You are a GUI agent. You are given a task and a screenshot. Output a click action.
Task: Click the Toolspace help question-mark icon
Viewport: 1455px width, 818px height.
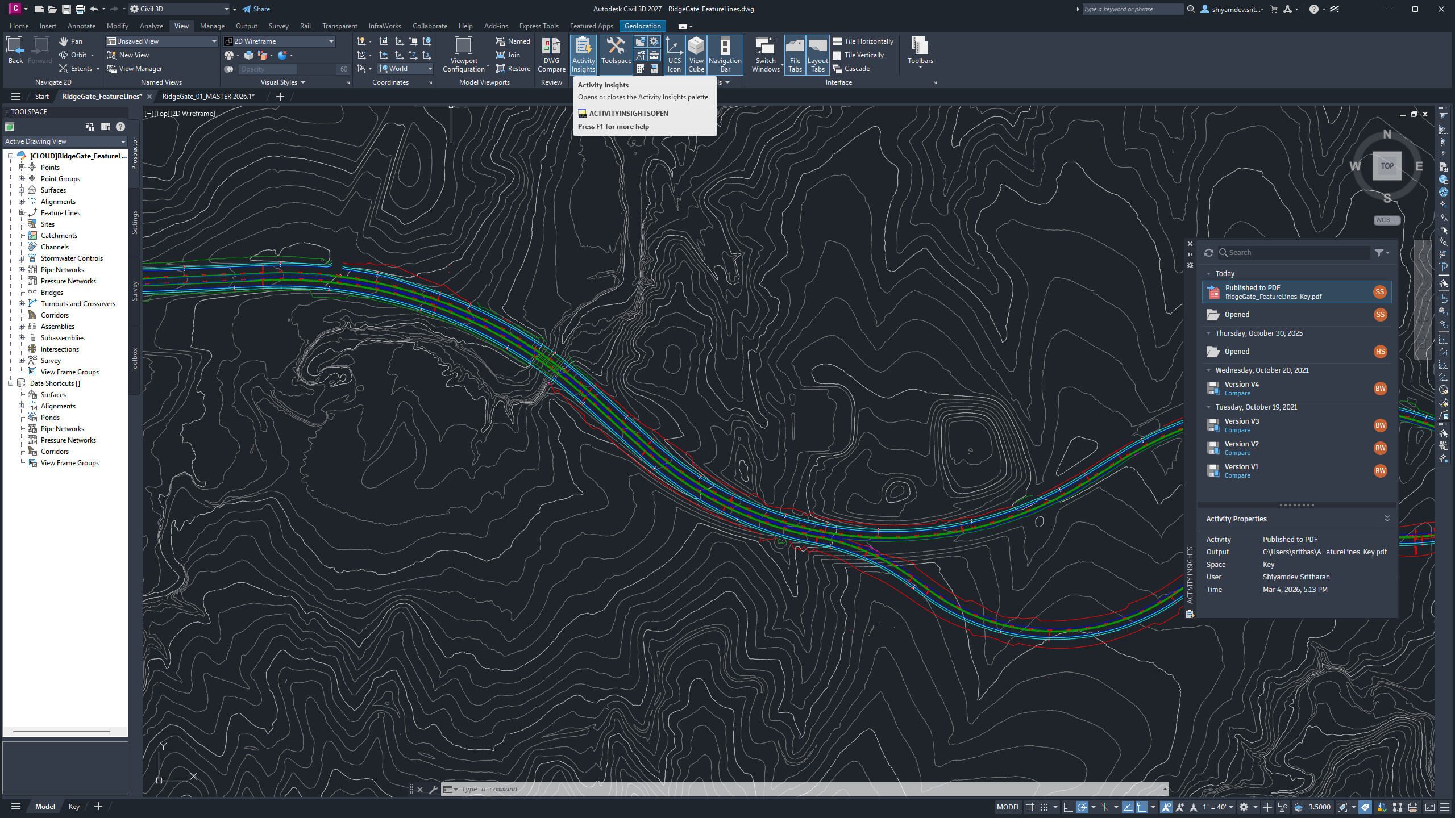[x=120, y=127]
